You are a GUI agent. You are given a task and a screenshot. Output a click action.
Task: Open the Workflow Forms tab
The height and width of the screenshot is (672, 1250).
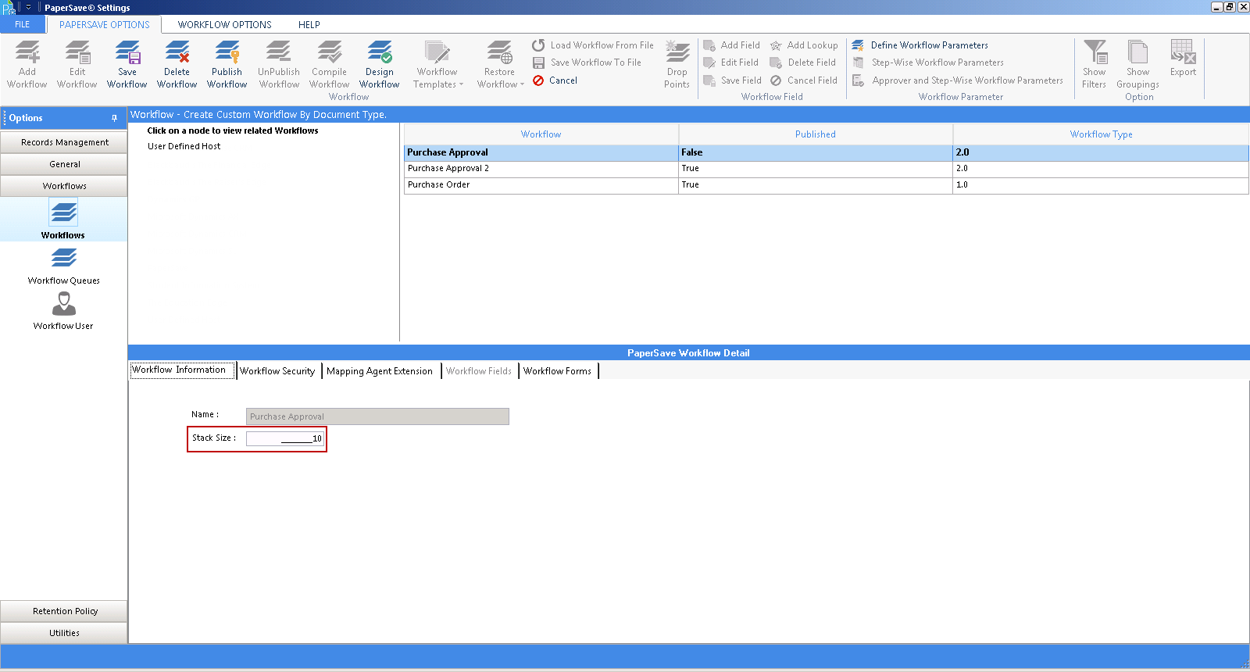557,371
